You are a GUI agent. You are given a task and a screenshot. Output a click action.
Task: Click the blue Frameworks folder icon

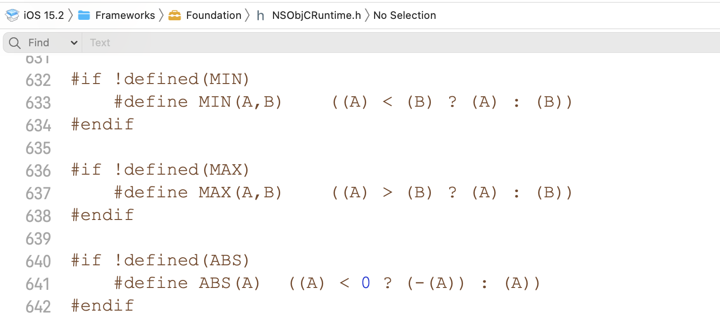click(84, 15)
